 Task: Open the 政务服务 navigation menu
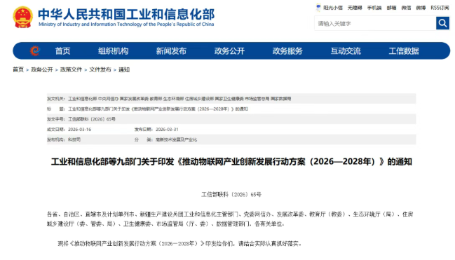pos(287,51)
